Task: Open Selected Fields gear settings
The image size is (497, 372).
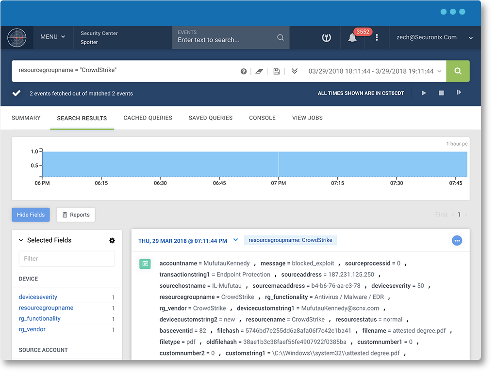Action: tap(112, 240)
